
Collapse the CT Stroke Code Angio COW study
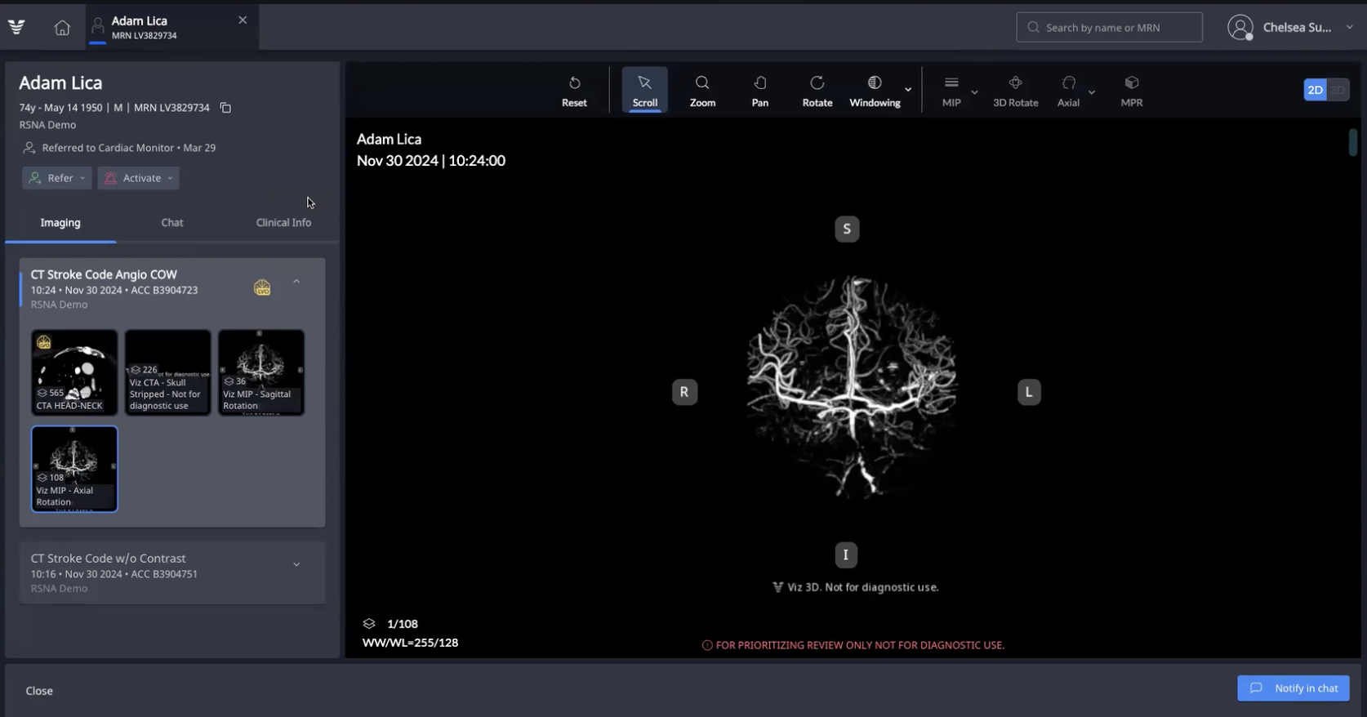[x=296, y=283]
